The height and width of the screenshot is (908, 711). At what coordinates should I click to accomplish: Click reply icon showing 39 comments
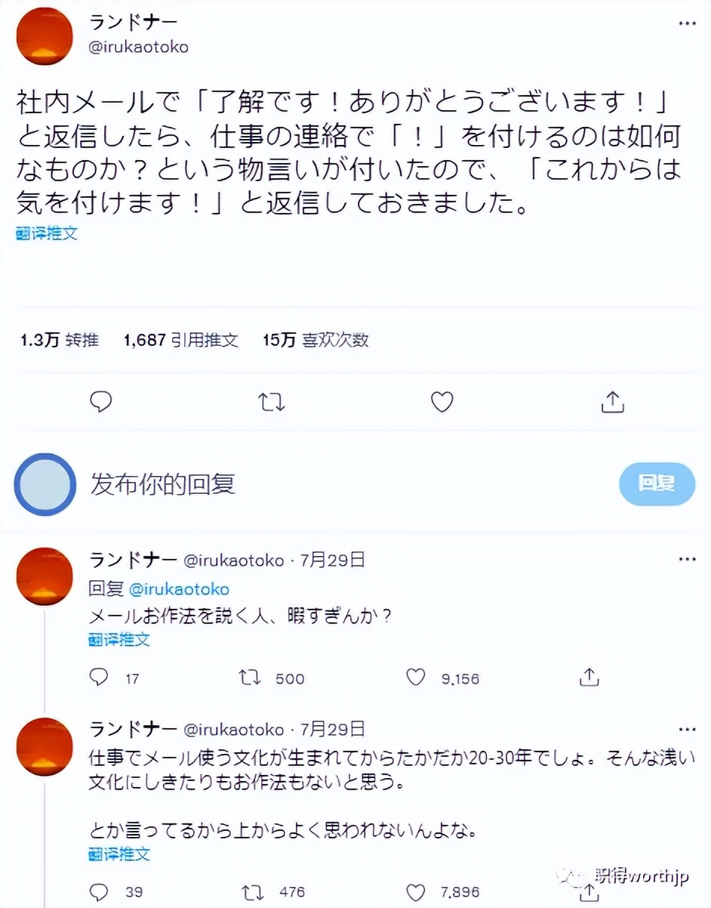[99, 891]
